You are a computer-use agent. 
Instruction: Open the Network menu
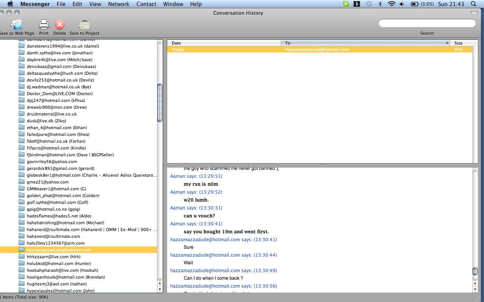point(119,4)
